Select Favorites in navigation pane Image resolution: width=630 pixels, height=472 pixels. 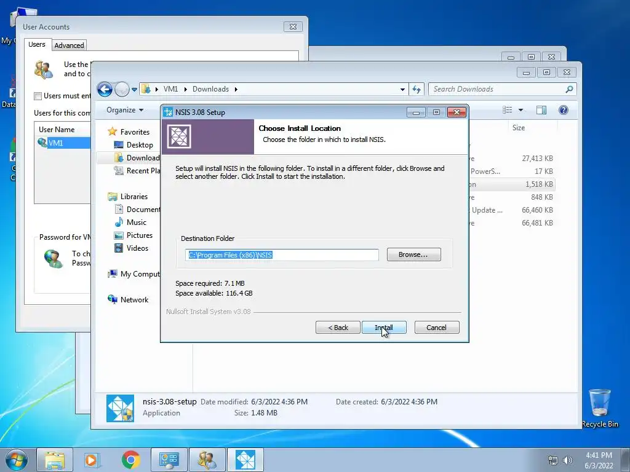click(135, 132)
